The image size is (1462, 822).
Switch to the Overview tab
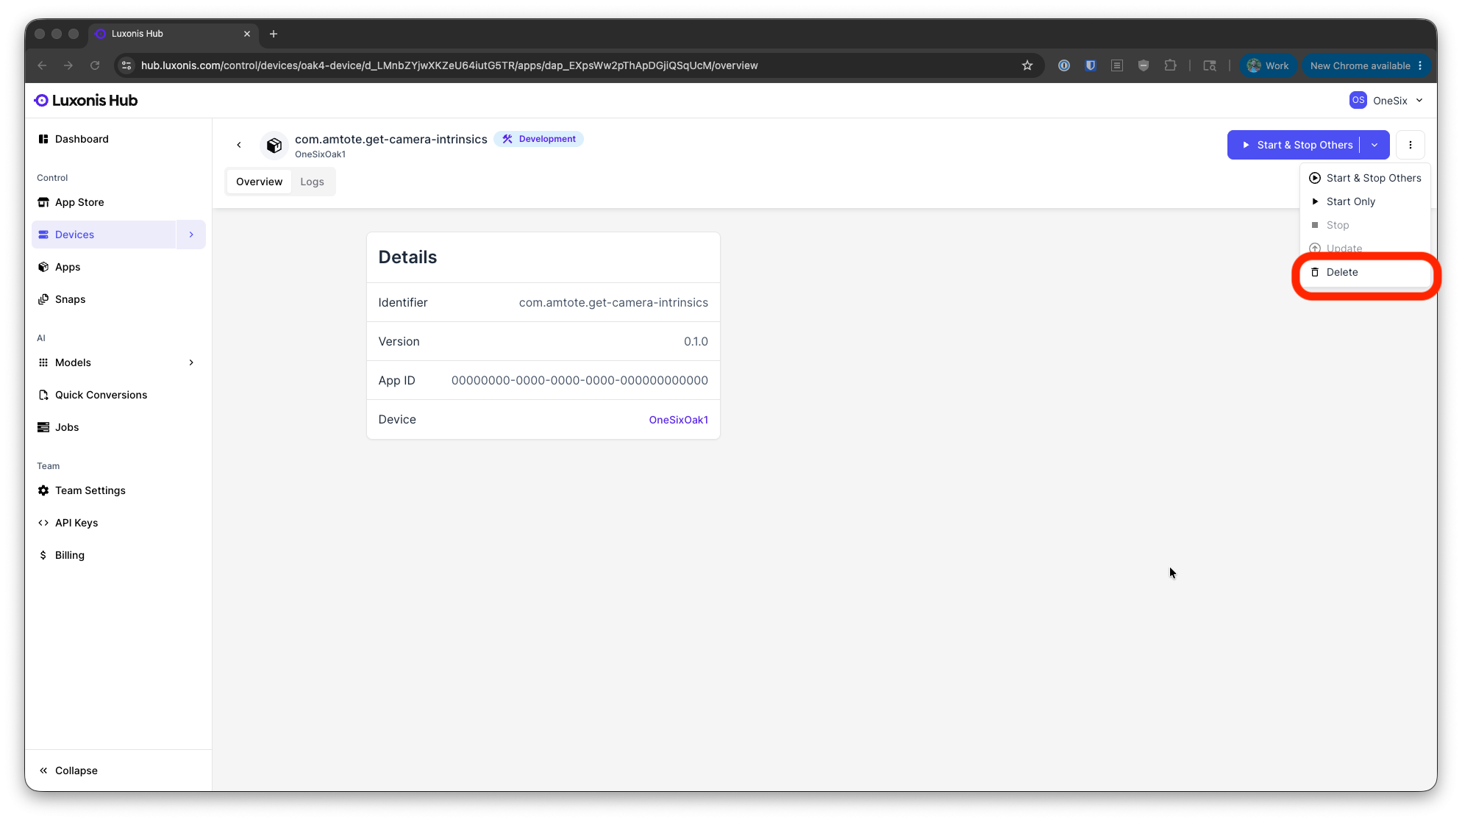(x=259, y=182)
